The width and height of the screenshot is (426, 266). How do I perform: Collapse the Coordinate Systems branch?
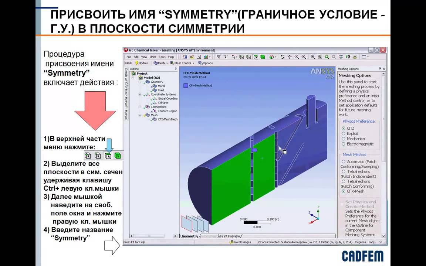[x=140, y=95]
